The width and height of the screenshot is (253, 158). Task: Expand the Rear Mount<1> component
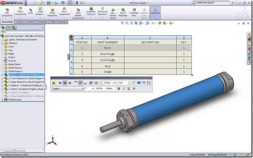(x=2, y=82)
